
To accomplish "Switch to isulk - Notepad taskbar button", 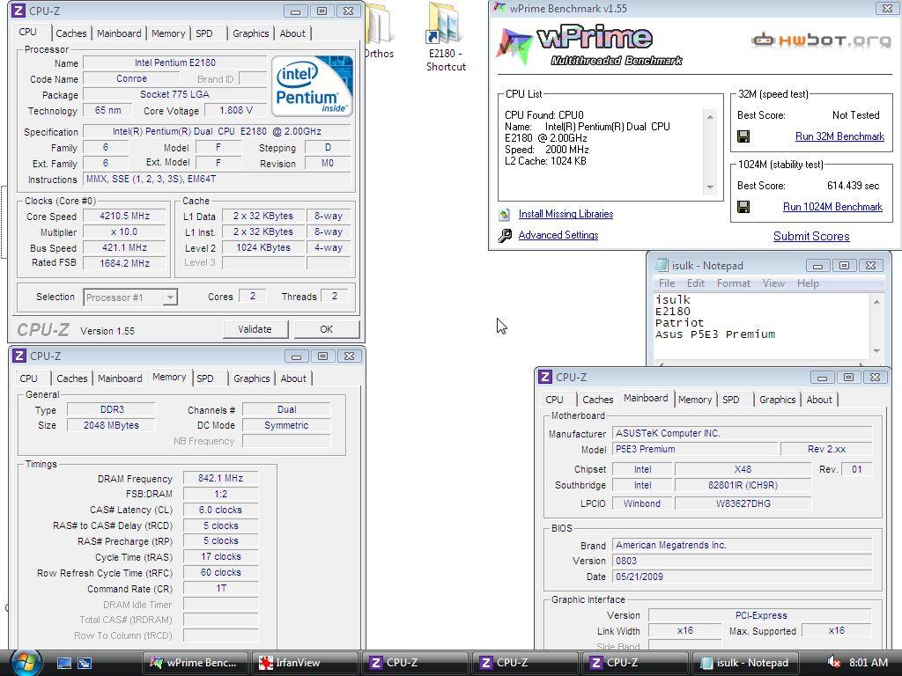I will (x=745, y=663).
